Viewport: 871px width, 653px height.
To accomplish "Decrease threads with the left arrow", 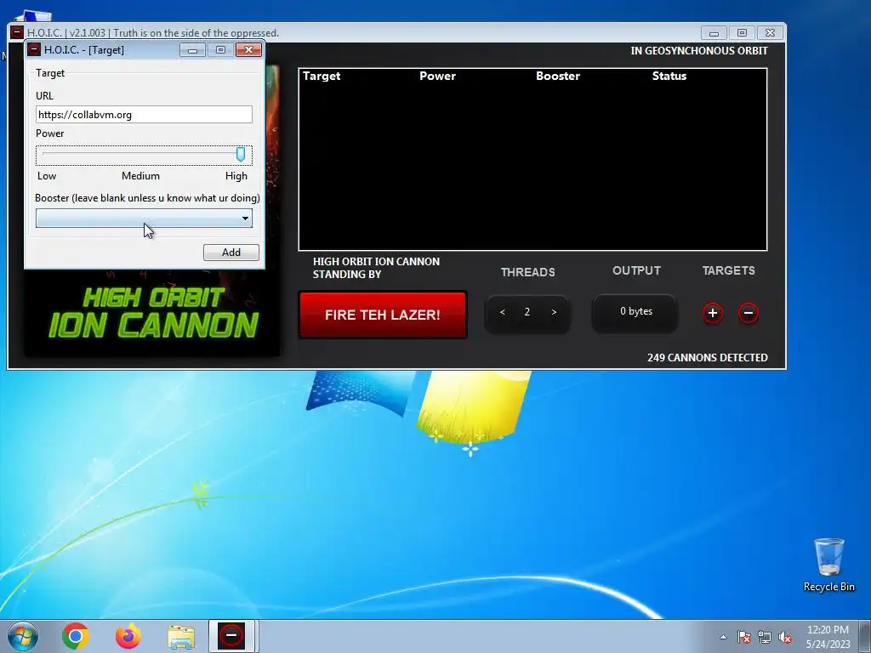I will coord(502,312).
